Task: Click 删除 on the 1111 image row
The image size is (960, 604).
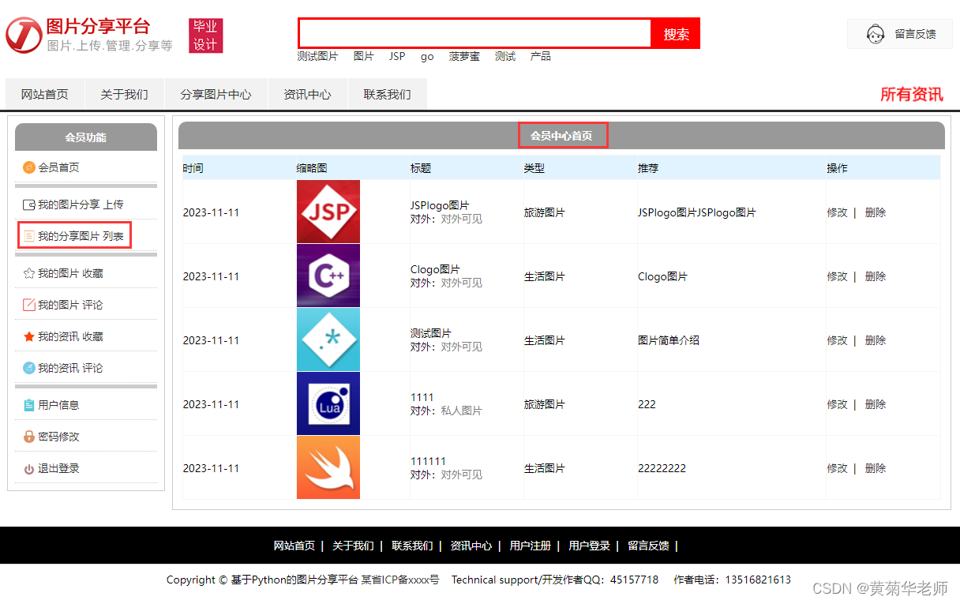Action: tap(876, 403)
